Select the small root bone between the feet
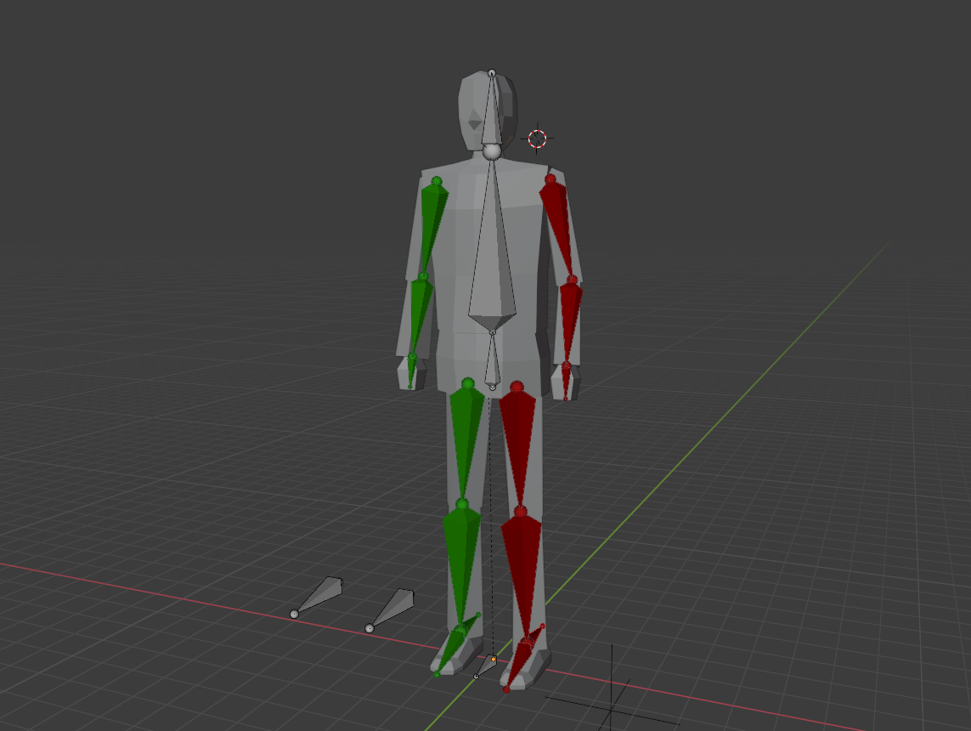Image resolution: width=971 pixels, height=731 pixels. tap(486, 666)
